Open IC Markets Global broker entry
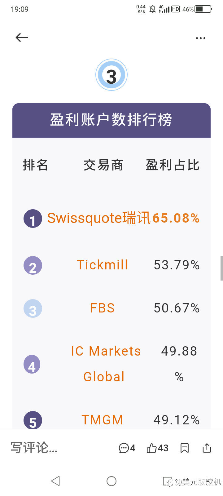Screen dimensions: 223x496 pyautogui.click(x=105, y=364)
